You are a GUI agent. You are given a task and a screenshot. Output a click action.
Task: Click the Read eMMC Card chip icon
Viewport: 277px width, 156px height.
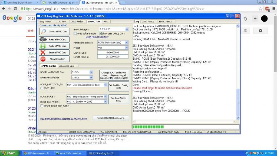click(43, 39)
